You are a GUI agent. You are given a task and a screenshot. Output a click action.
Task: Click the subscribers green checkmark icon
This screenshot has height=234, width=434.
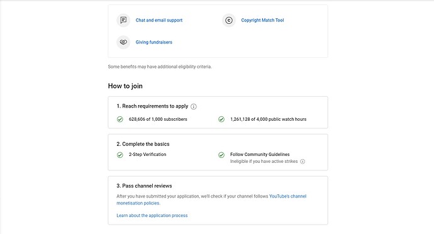120,120
